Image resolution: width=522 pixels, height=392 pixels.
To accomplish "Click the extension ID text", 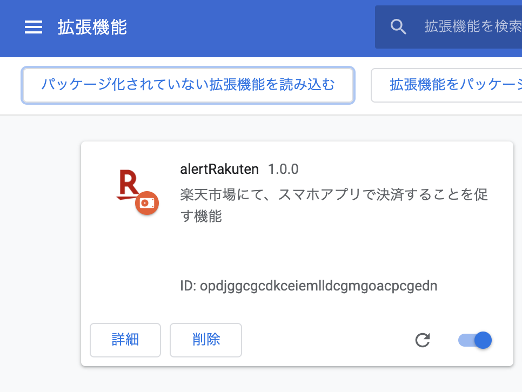I will [x=309, y=286].
